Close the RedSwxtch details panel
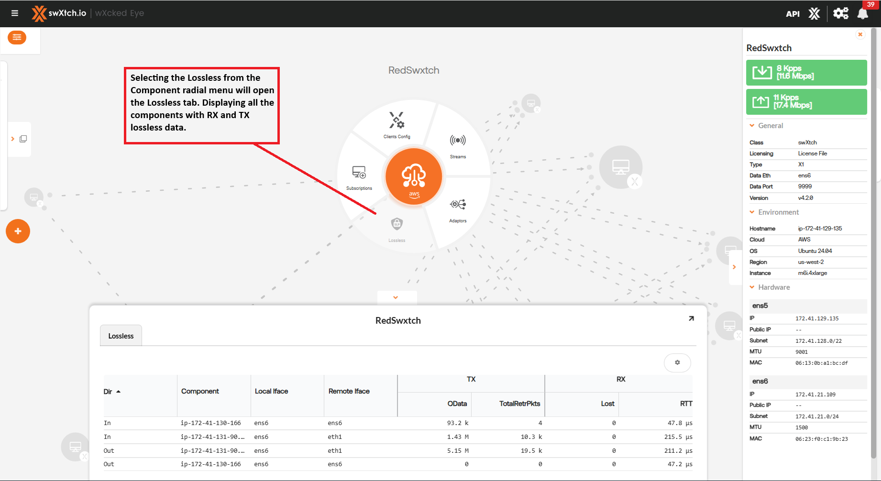The width and height of the screenshot is (881, 481). pyautogui.click(x=860, y=34)
